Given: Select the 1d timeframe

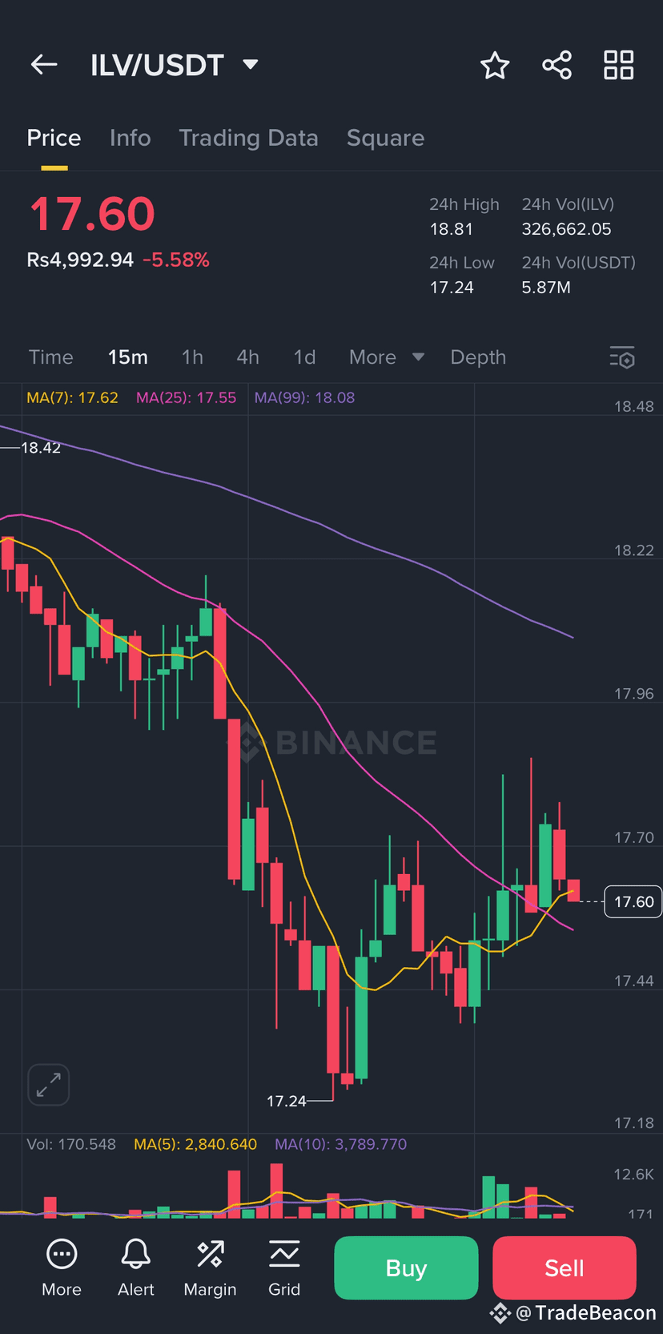Looking at the screenshot, I should (304, 357).
